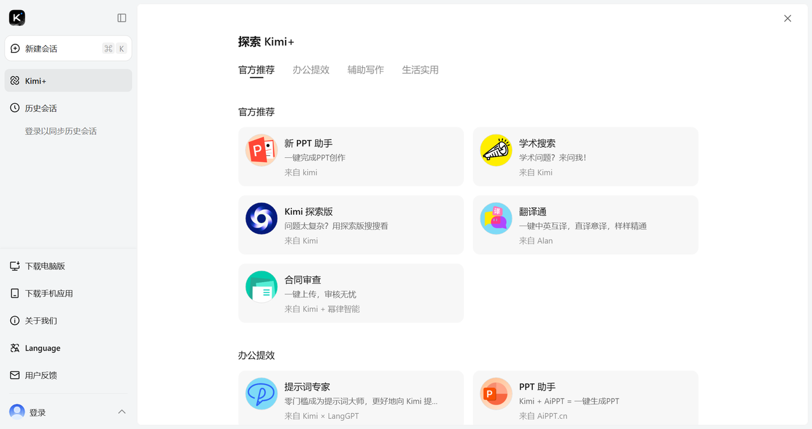Screen dimensions: 812x429
Task: Click 一键完成PPT创作 description
Action: coord(315,158)
